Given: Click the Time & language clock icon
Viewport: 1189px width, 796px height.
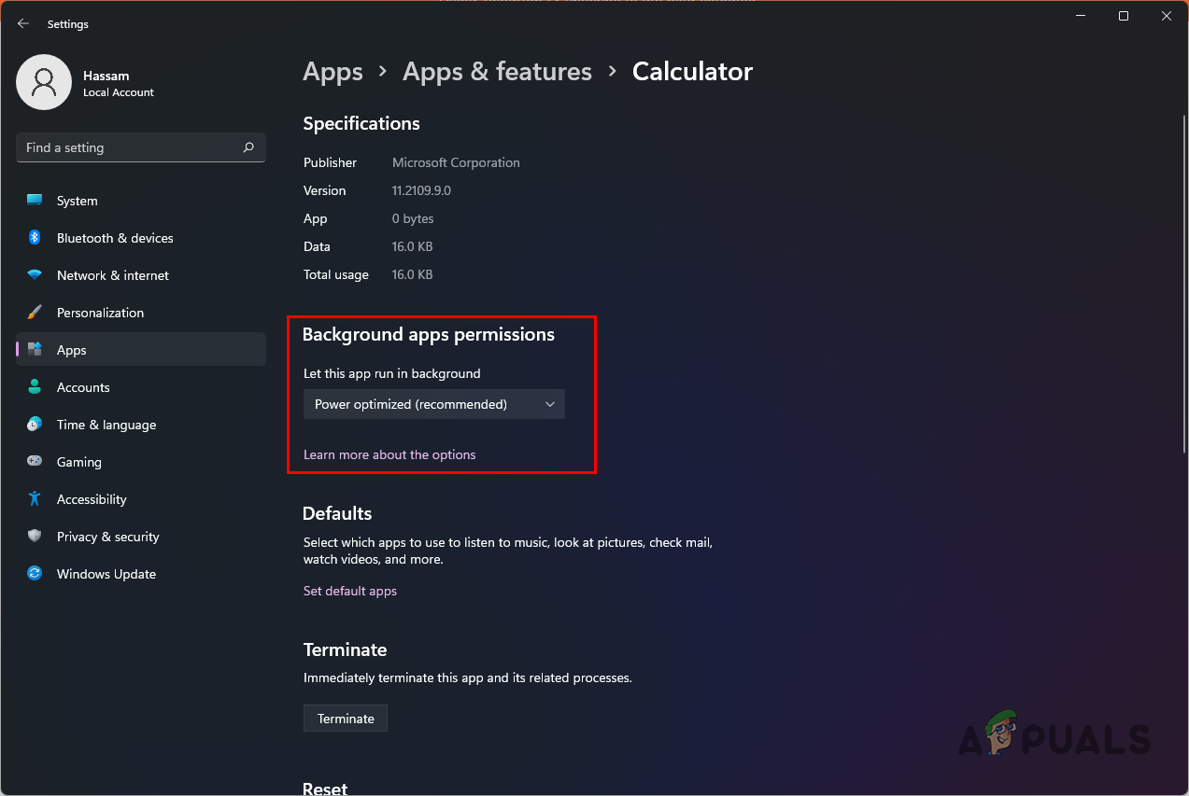Looking at the screenshot, I should click(x=35, y=425).
